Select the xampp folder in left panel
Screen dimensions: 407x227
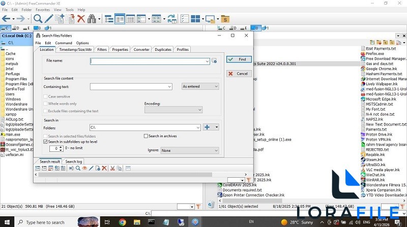pos(11,114)
